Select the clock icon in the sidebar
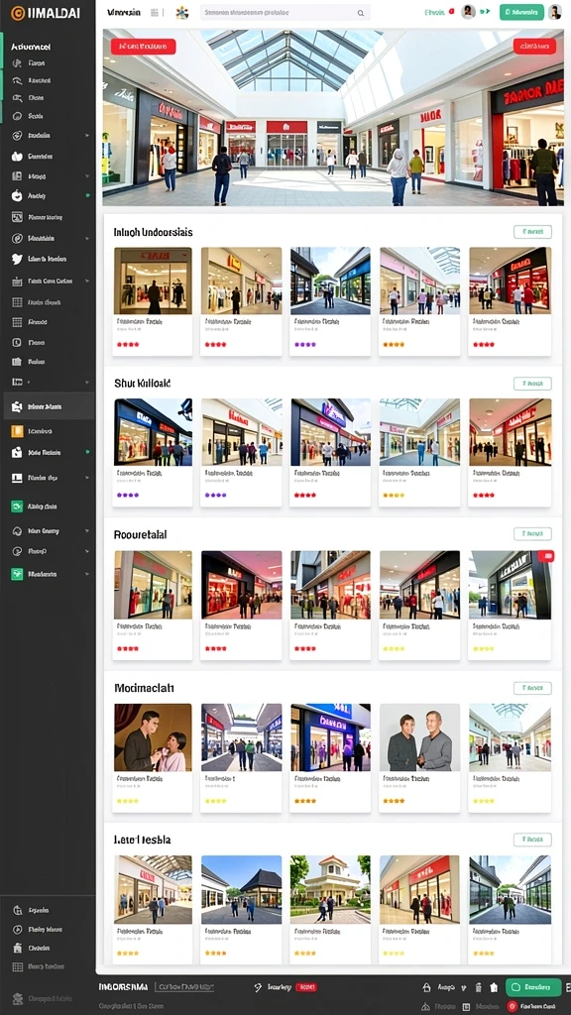 pos(17,342)
